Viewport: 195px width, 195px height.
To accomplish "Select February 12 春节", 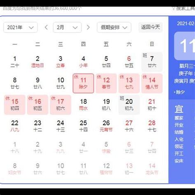I will [106, 83].
